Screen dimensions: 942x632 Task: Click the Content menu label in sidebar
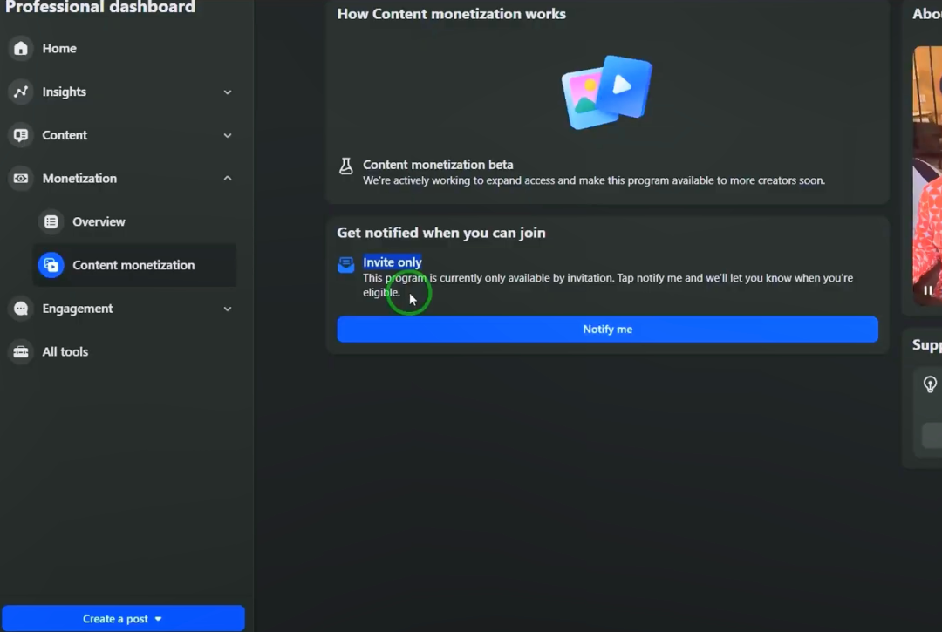65,135
